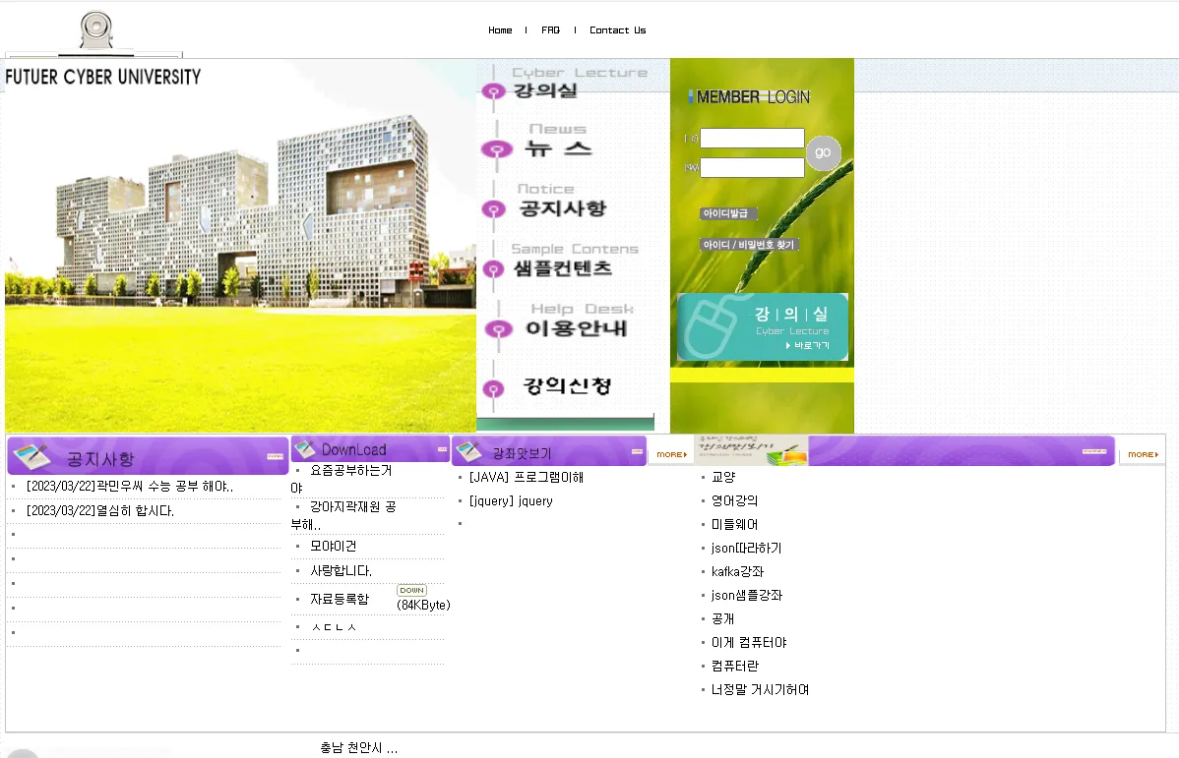Click the 공지사항 (Notice) sidebar icon
The width and height of the screenshot is (1179, 758).
pos(494,208)
